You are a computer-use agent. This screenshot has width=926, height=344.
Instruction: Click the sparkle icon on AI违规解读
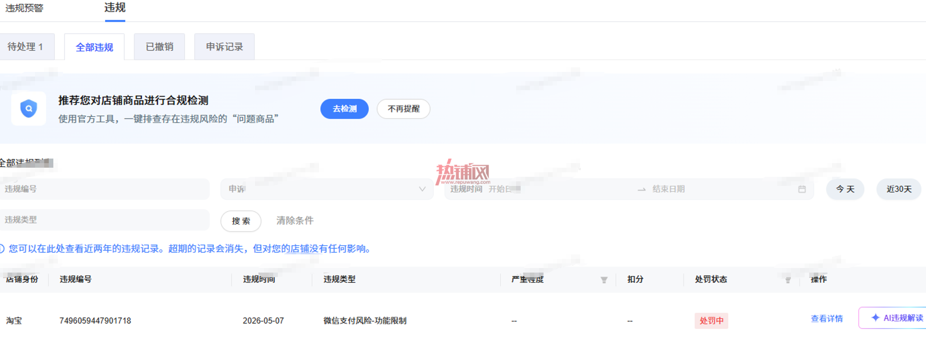875,318
